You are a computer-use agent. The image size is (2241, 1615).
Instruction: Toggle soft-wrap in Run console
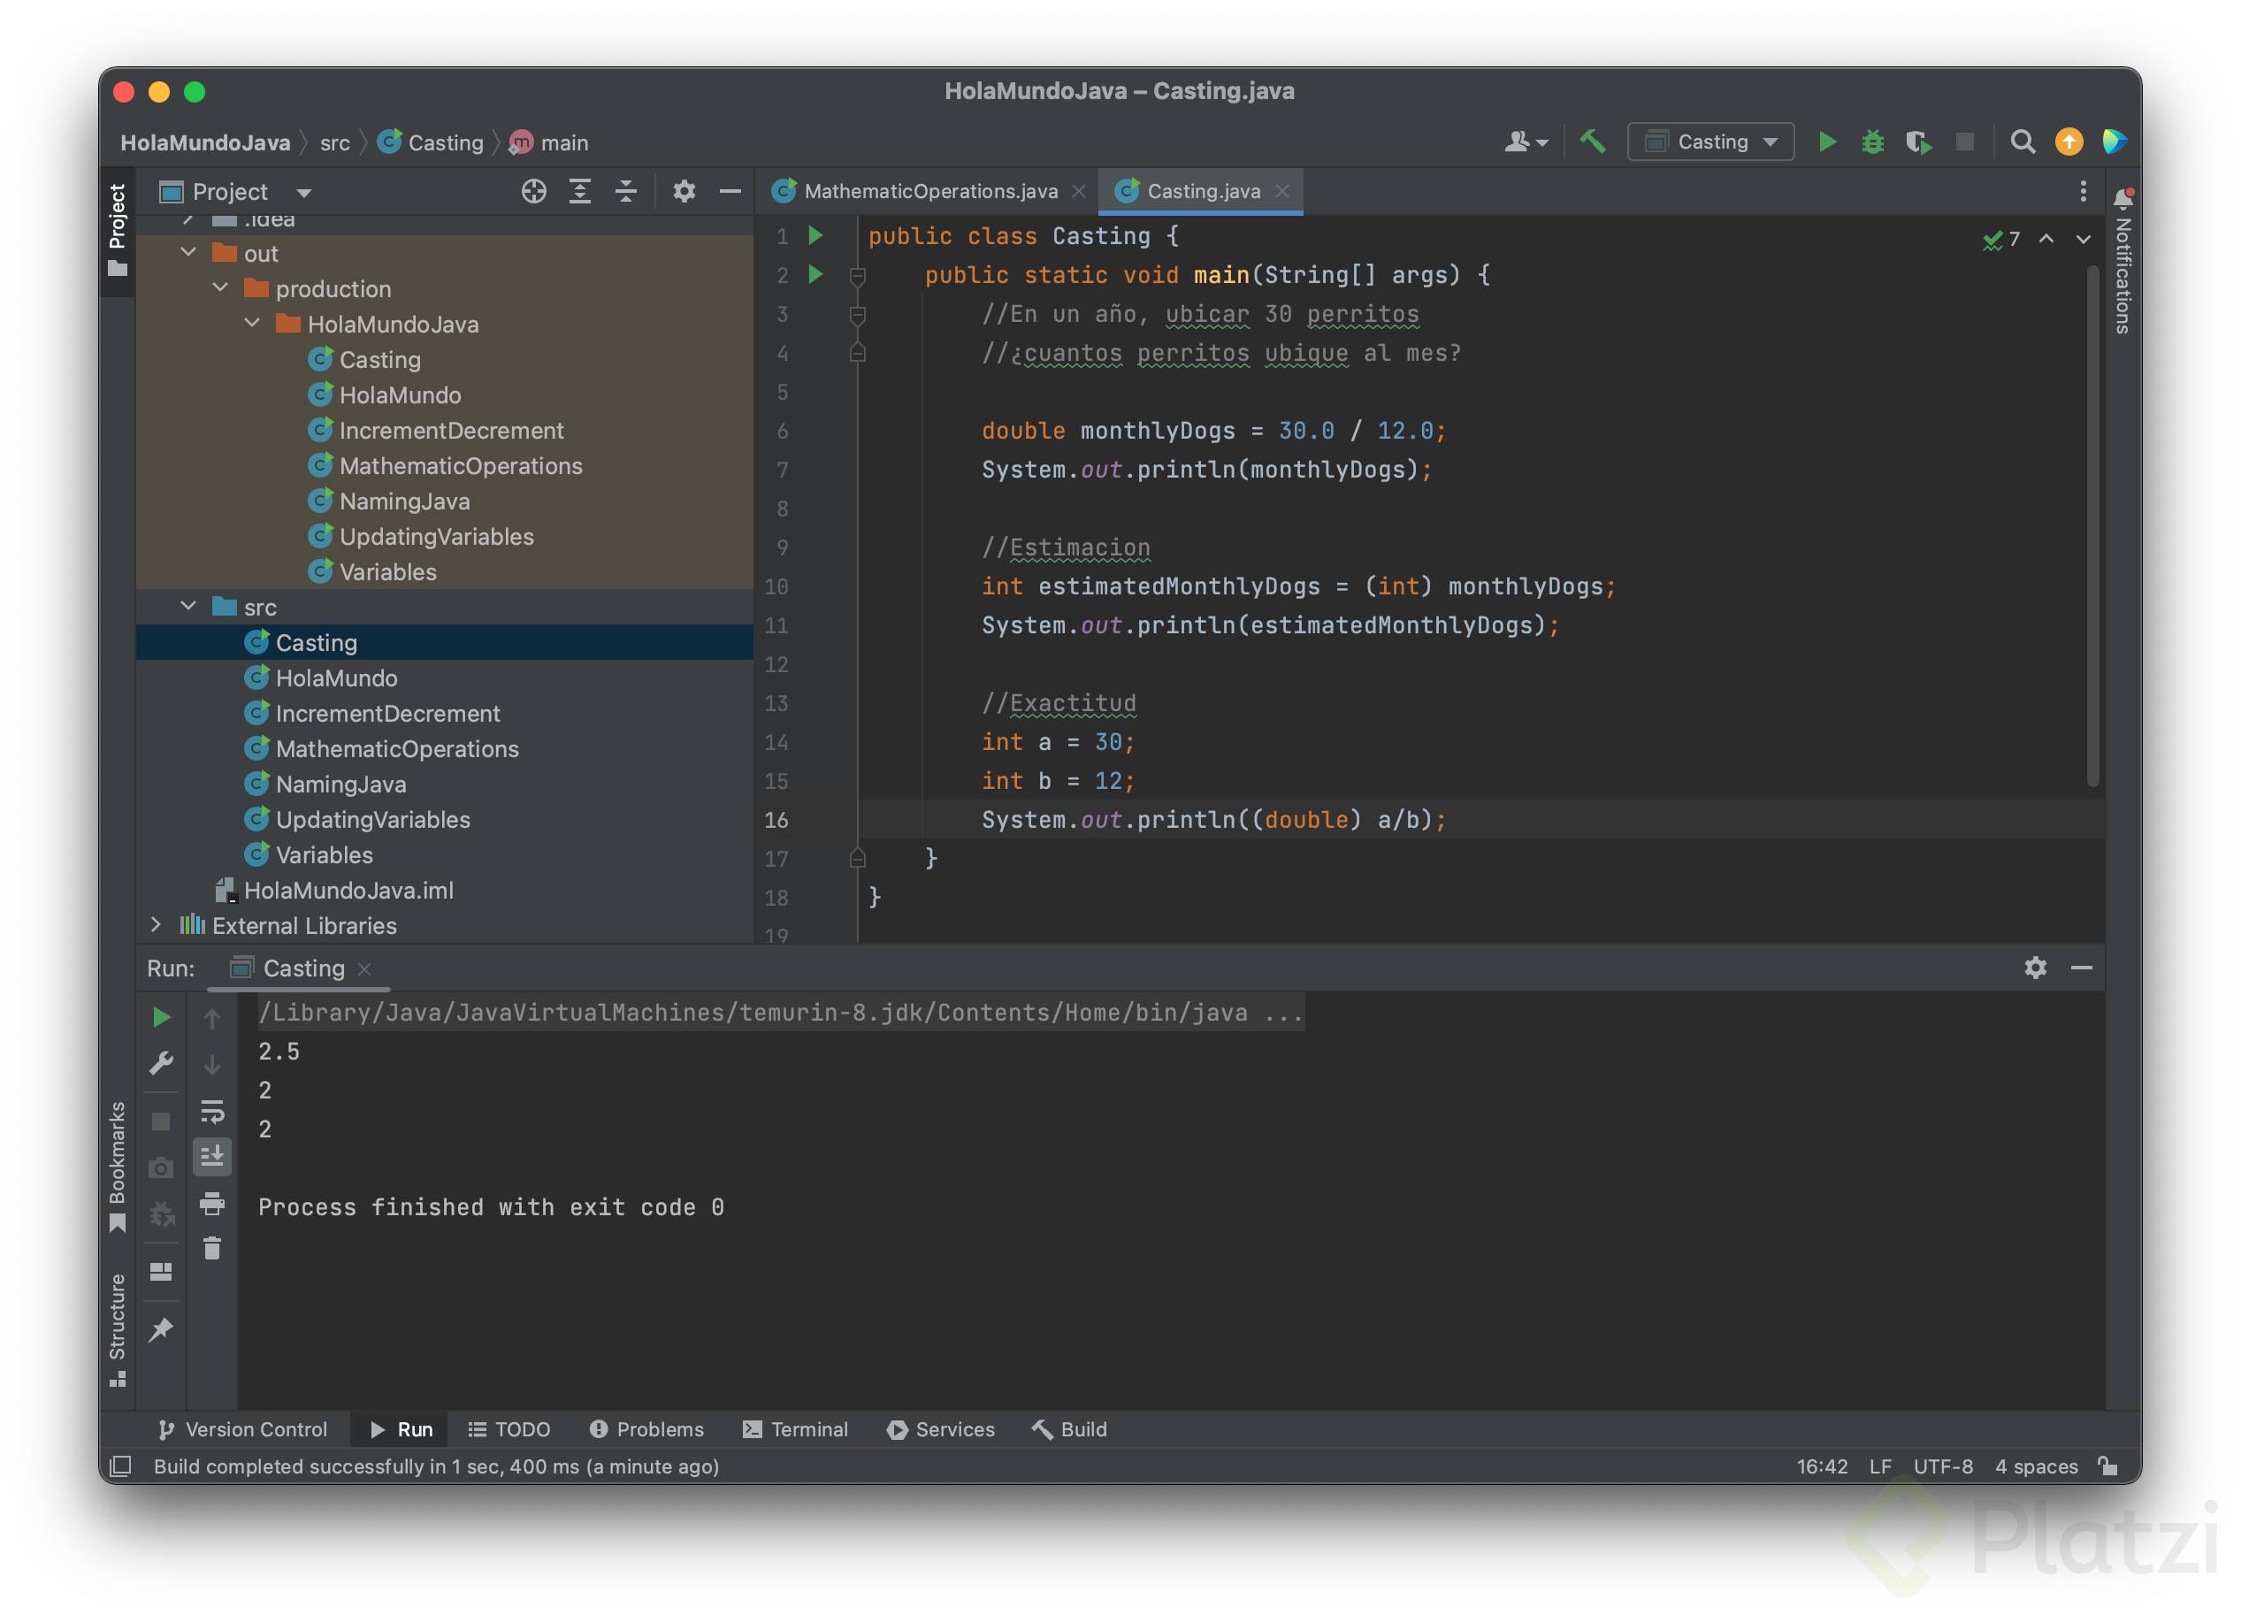tap(211, 1111)
